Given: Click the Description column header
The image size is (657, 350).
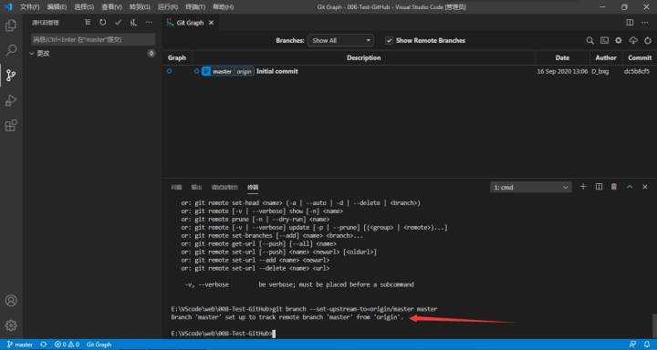Looking at the screenshot, I should [364, 57].
